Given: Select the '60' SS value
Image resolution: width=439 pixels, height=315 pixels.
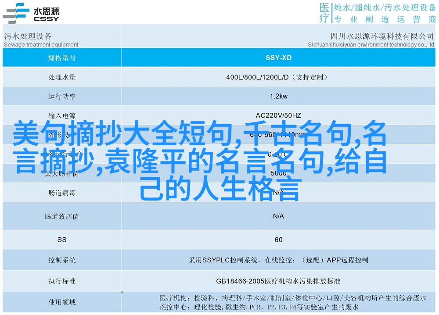Looking at the screenshot, I should coord(279,240).
